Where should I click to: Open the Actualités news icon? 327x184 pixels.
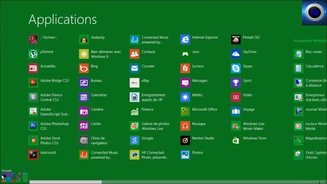pos(33,68)
